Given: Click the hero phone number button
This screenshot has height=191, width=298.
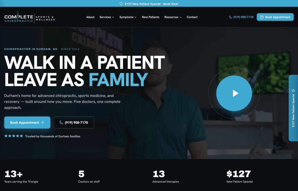Looking at the screenshot, I should [74, 123].
